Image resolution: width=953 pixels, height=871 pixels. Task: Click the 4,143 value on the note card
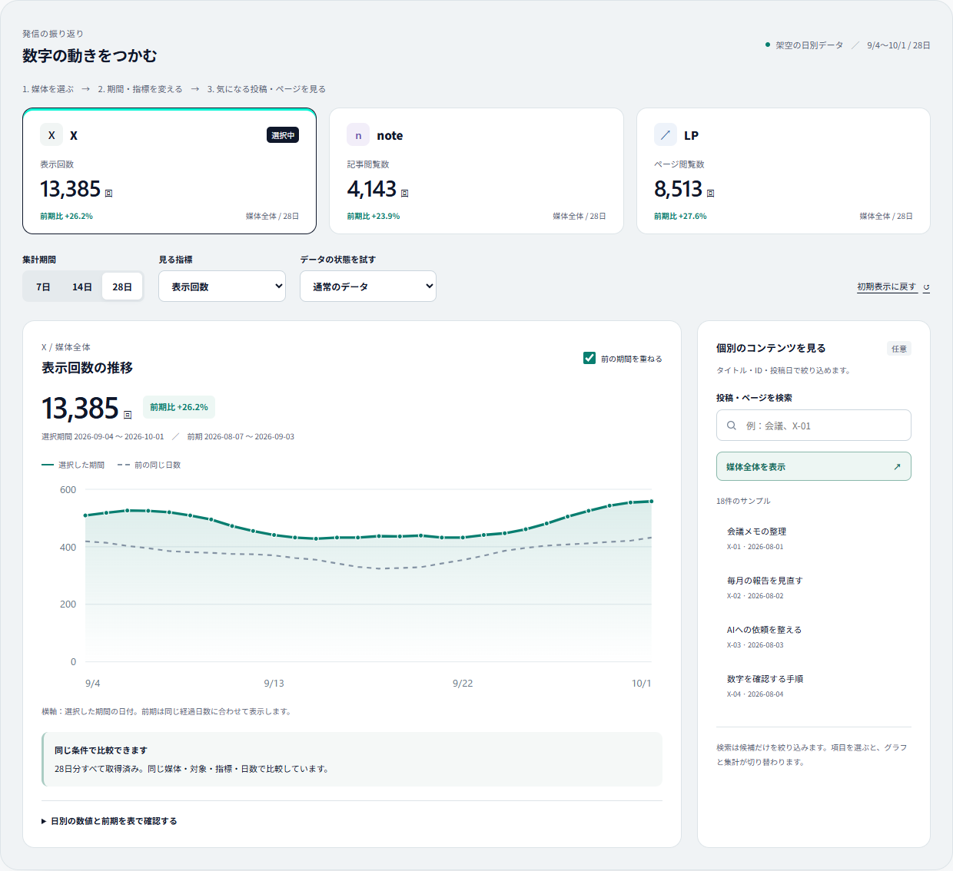[x=372, y=189]
